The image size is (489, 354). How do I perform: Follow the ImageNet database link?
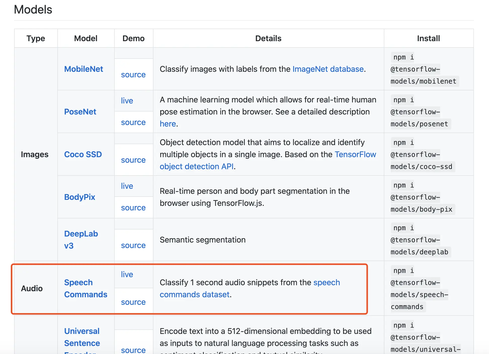coord(328,69)
